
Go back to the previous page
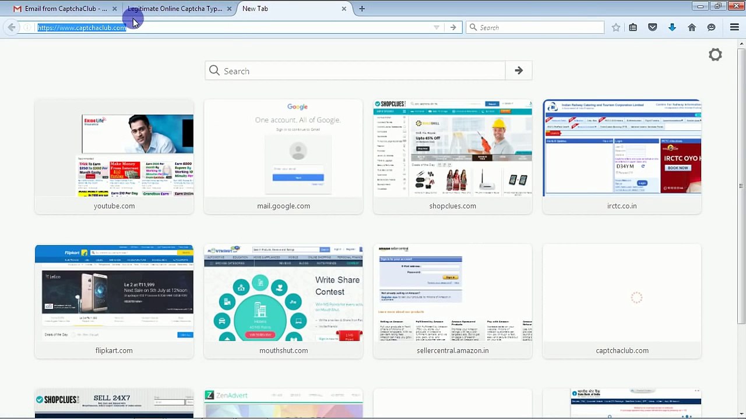pos(12,27)
